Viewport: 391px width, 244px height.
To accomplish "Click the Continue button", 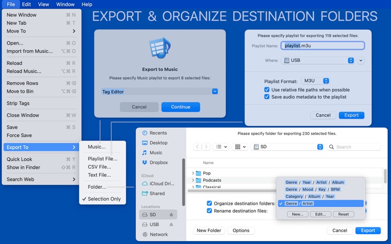I will (180, 107).
